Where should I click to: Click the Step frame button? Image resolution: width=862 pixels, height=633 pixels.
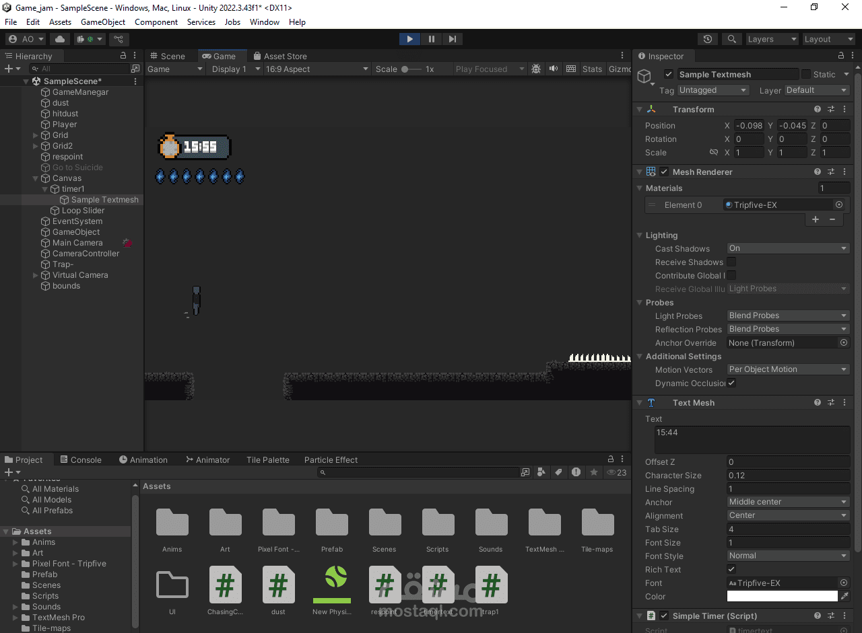click(453, 39)
